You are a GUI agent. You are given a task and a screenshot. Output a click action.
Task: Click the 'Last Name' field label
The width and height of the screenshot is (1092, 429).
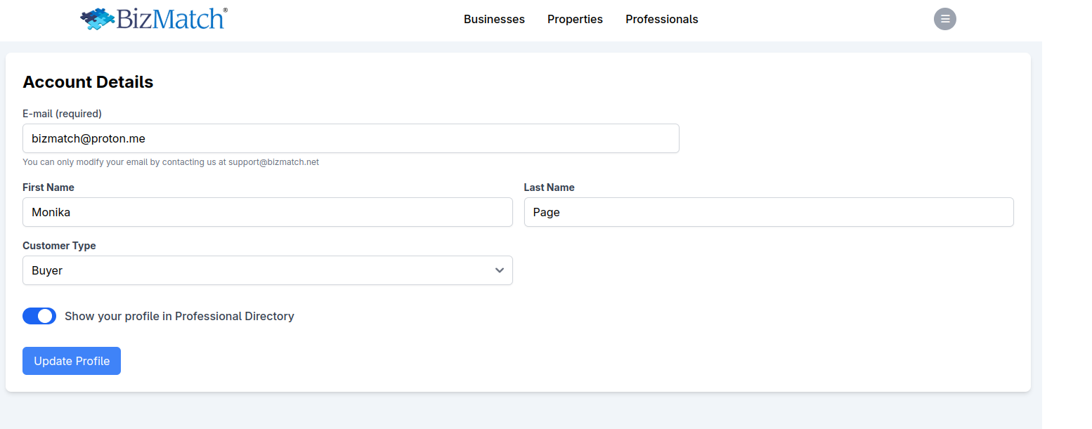click(549, 187)
